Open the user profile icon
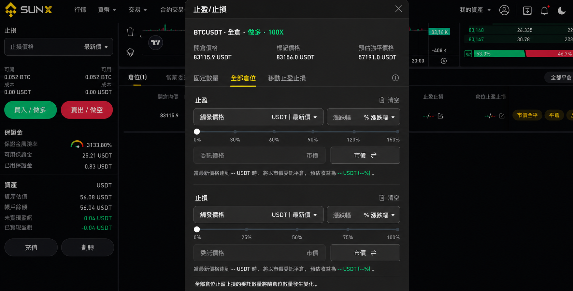This screenshot has height=291, width=573. point(504,10)
